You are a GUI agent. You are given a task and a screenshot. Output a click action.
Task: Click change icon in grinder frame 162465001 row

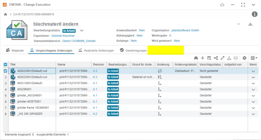tap(160, 108)
